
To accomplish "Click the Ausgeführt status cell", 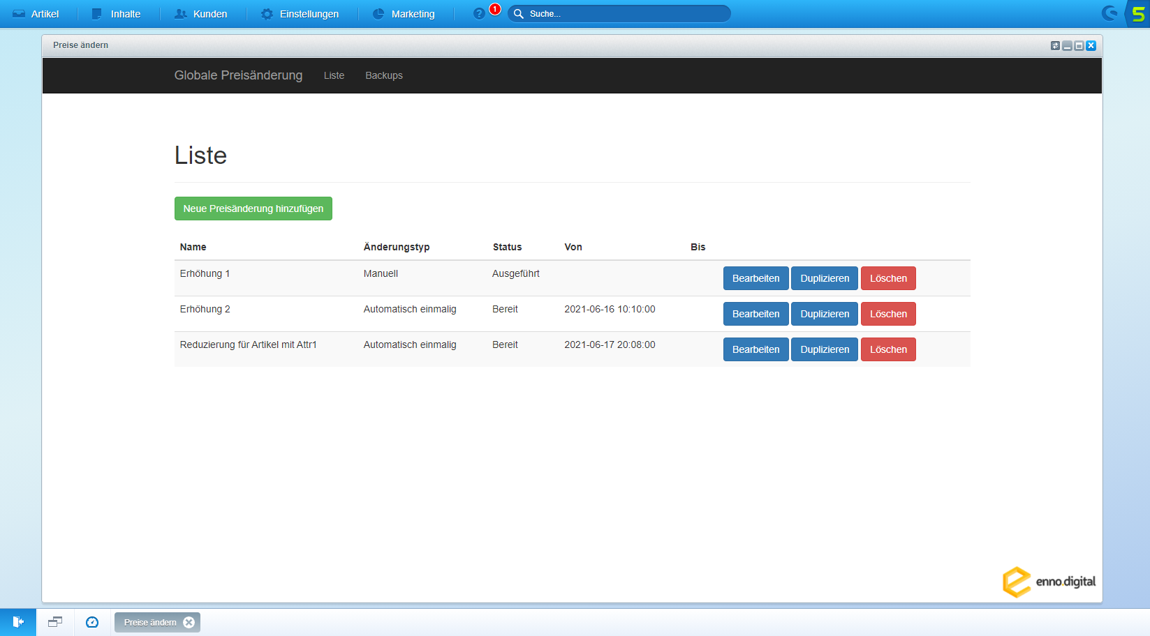I will pyautogui.click(x=515, y=273).
